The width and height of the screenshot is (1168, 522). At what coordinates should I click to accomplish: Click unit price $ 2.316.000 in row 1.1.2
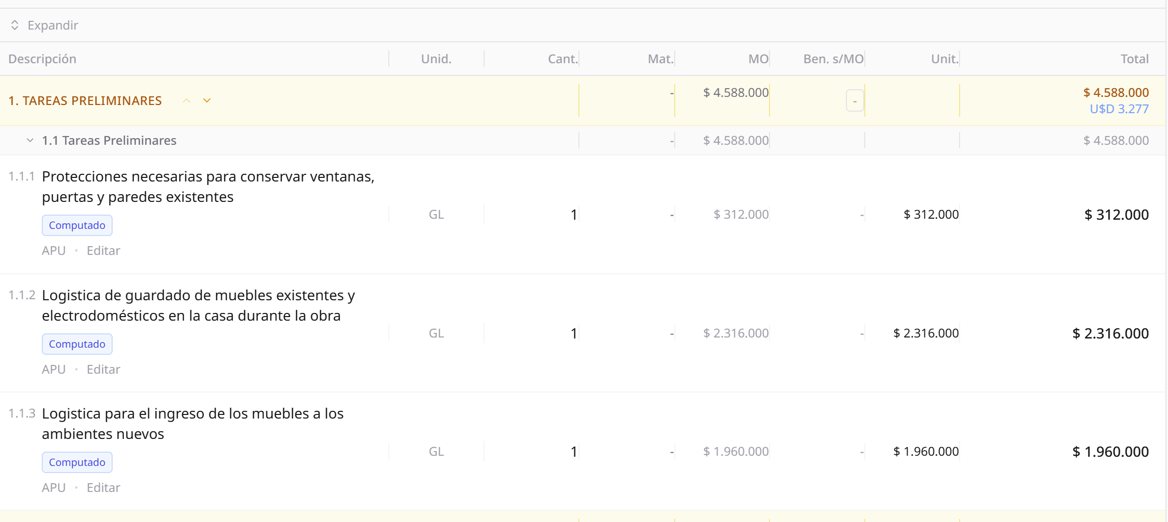(x=926, y=333)
